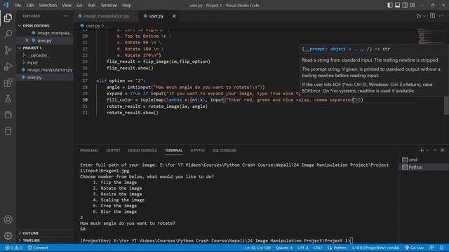This screenshot has height=252, width=449.
Task: Switch to the Debug Console tab
Action: pos(142,150)
